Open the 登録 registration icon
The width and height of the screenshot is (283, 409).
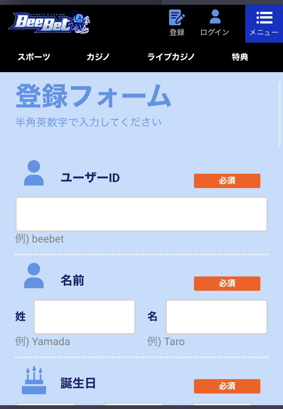click(x=177, y=23)
